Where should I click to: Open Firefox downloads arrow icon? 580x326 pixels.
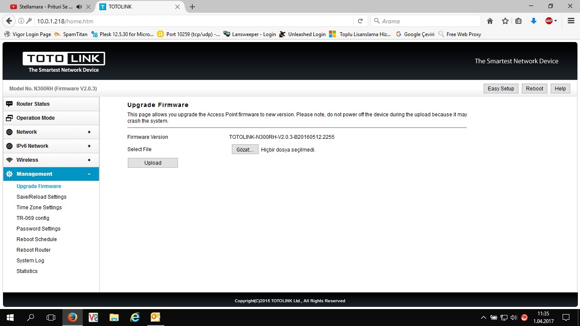point(534,21)
